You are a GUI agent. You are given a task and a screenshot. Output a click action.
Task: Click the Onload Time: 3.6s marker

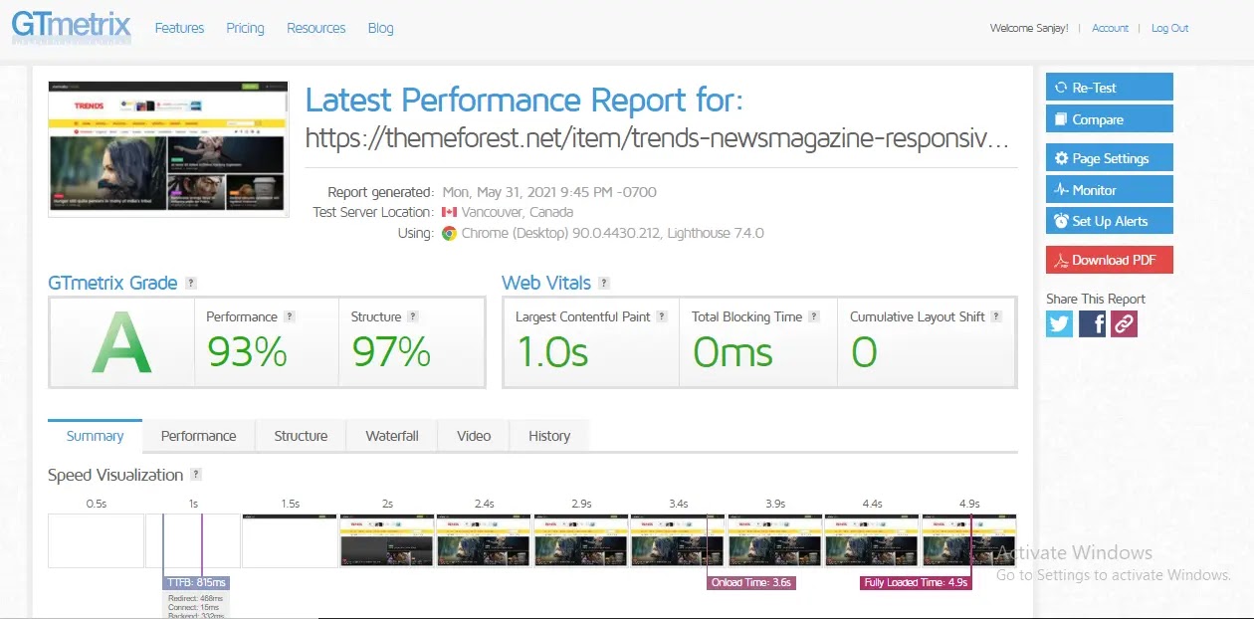[751, 582]
